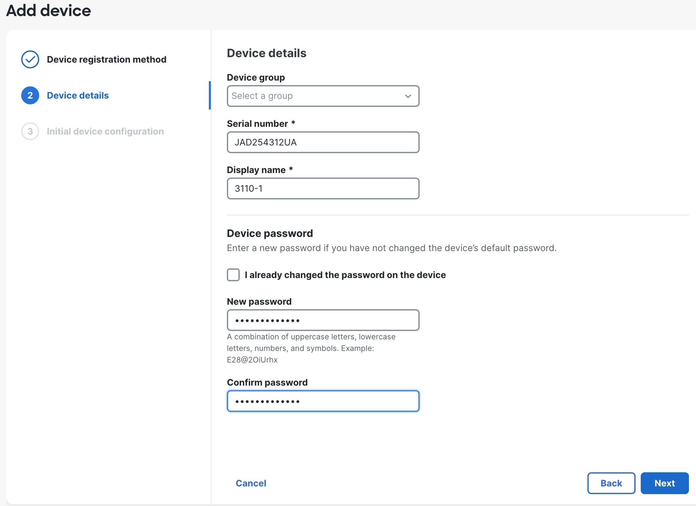Cancel adding the device

pyautogui.click(x=251, y=483)
